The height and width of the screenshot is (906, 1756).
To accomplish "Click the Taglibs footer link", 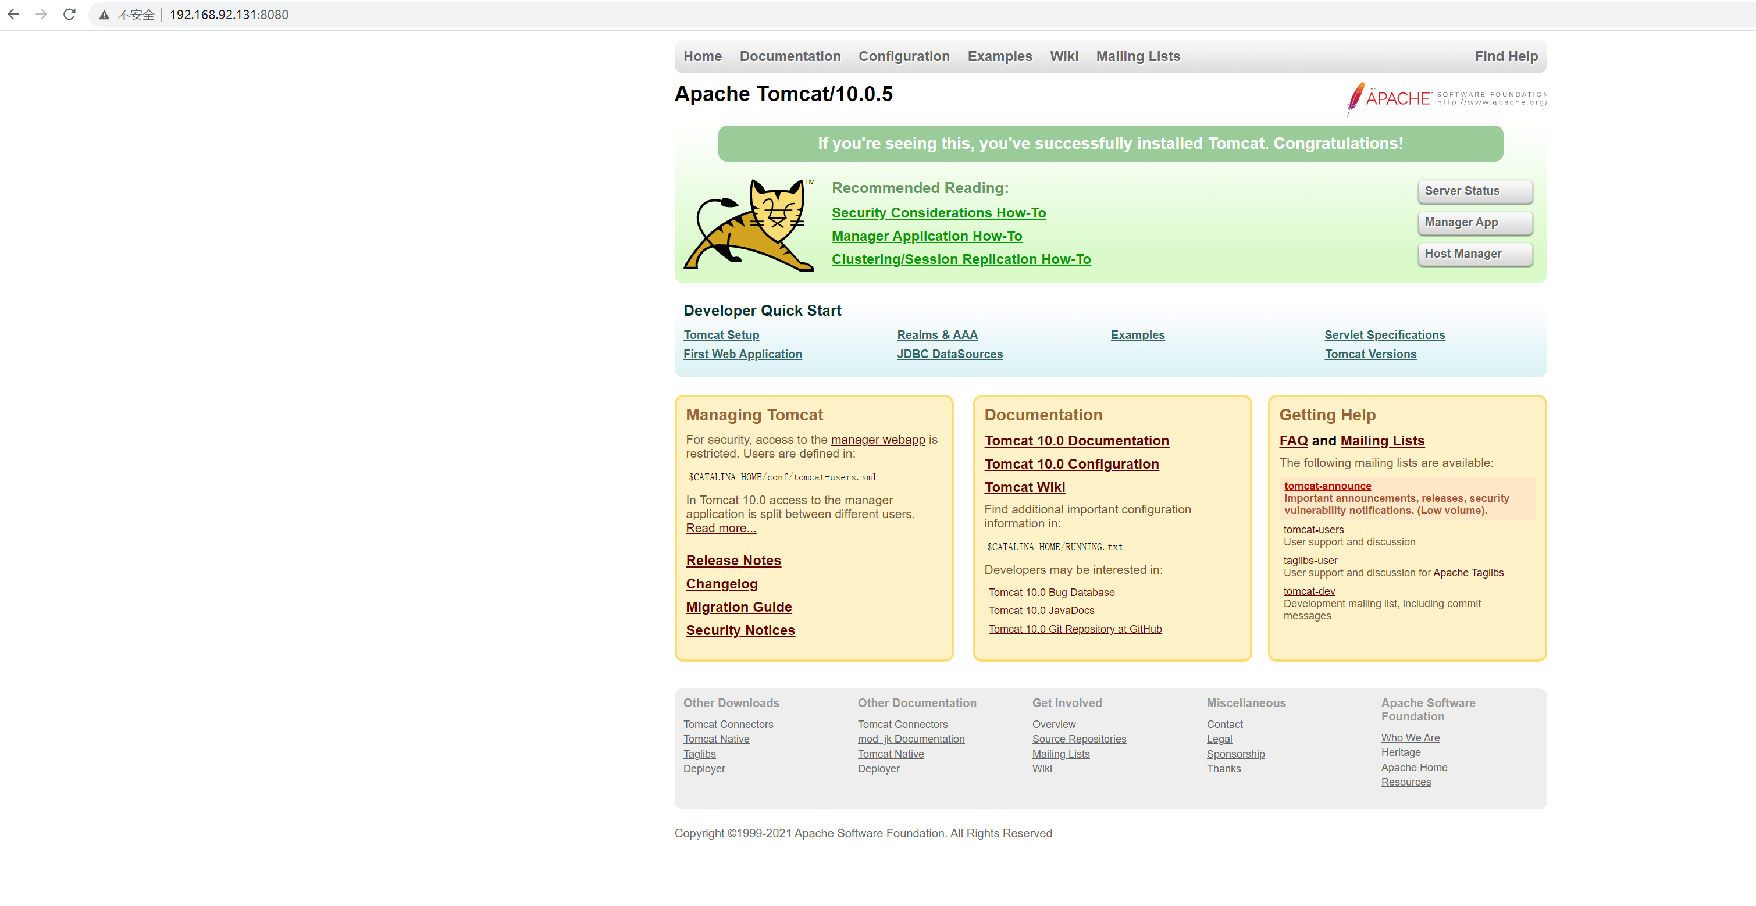I will coord(699,754).
